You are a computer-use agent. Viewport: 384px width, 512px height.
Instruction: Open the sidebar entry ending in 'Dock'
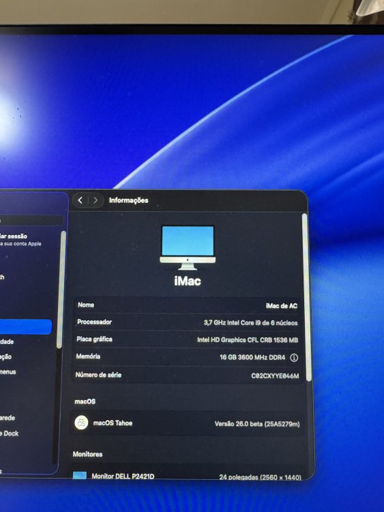[x=9, y=433]
